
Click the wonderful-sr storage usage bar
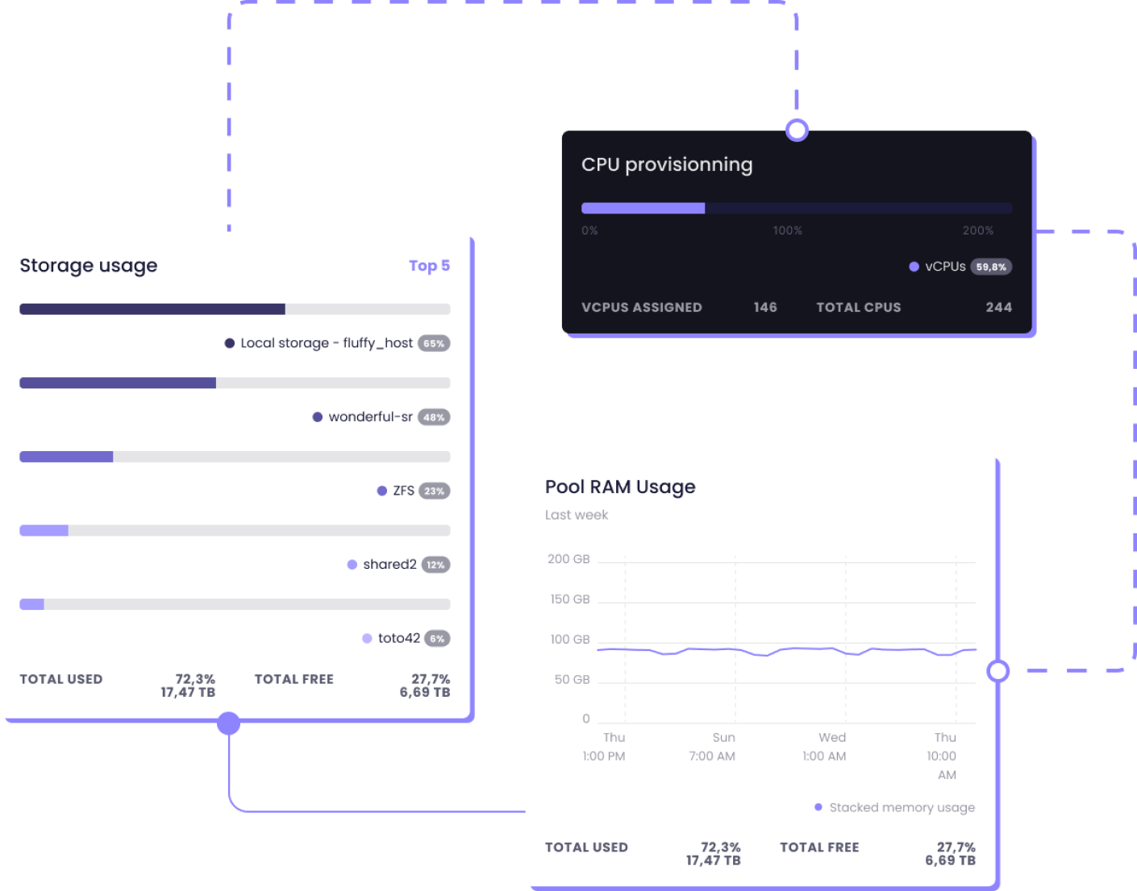point(234,383)
